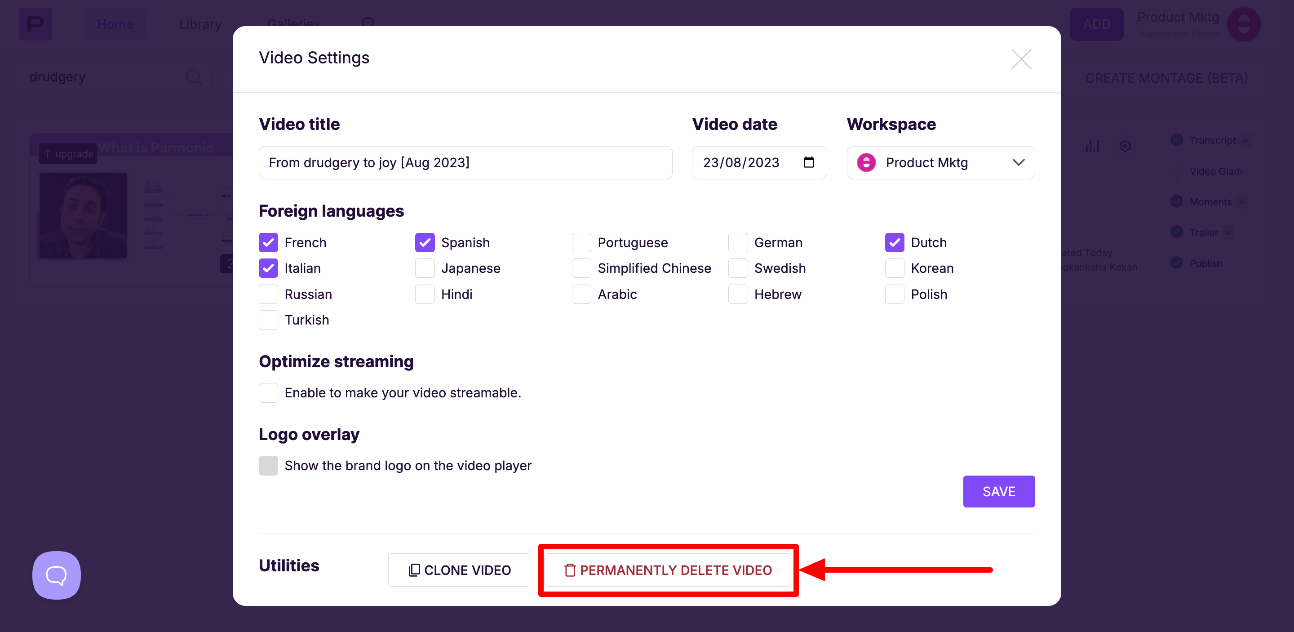The height and width of the screenshot is (632, 1294).
Task: Click the Product Mktg workspace avatar icon
Action: (x=866, y=162)
